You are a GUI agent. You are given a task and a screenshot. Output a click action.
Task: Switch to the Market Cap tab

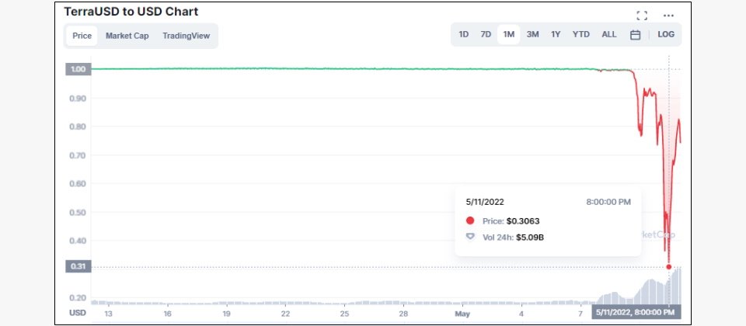coord(127,36)
